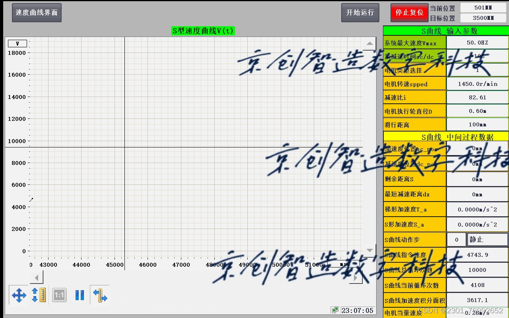The width and height of the screenshot is (509, 318).
Task: Select the pan/move chart tool icon
Action: coord(19,295)
